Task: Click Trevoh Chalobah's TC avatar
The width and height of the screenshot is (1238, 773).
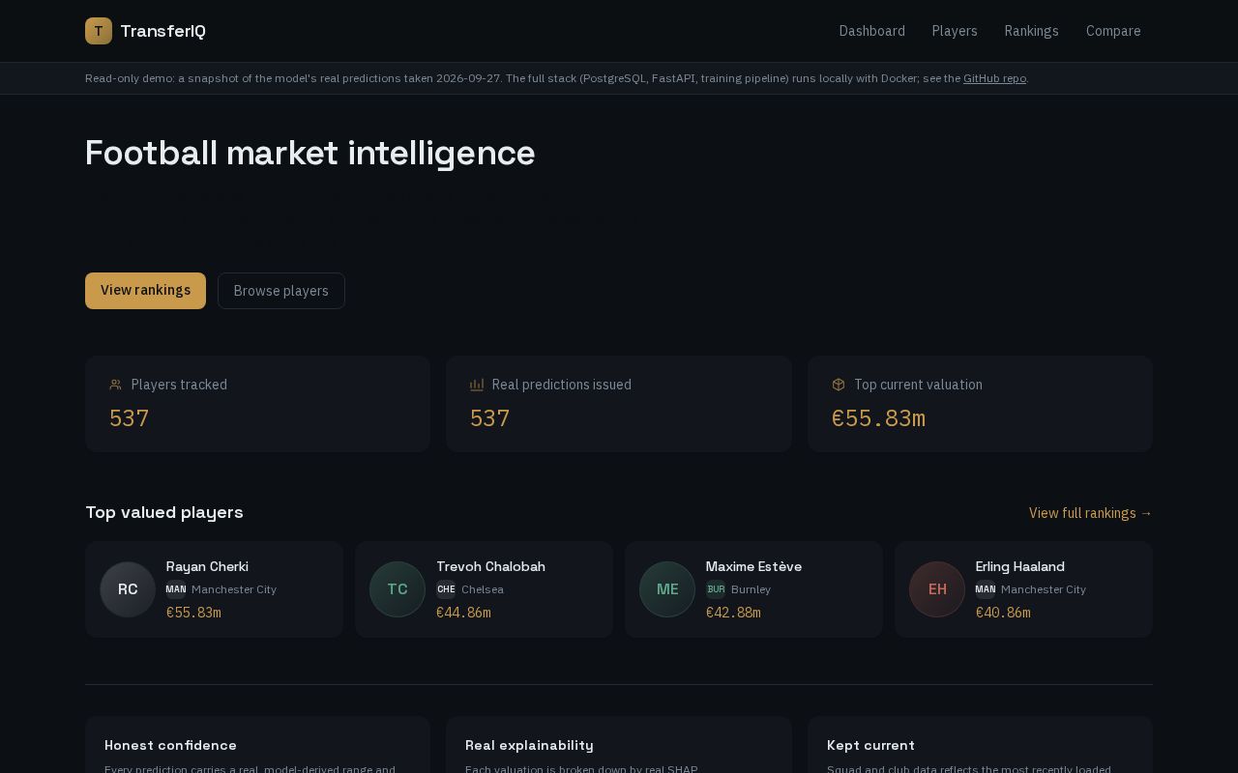Action: 398,589
